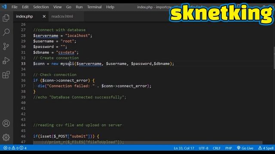The height and width of the screenshot is (154, 275).
Task: Close the index.php tab
Action: [44, 16]
